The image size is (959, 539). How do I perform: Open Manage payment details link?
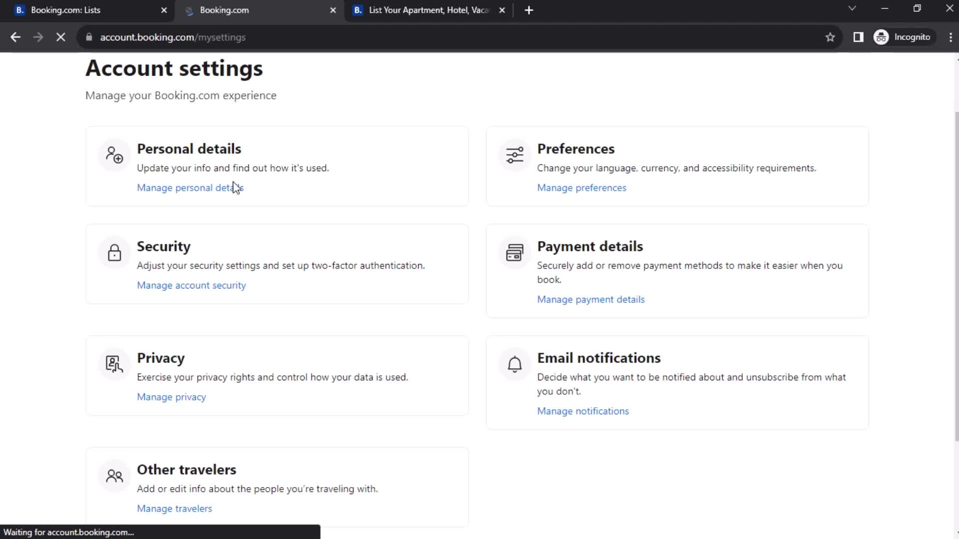click(591, 299)
